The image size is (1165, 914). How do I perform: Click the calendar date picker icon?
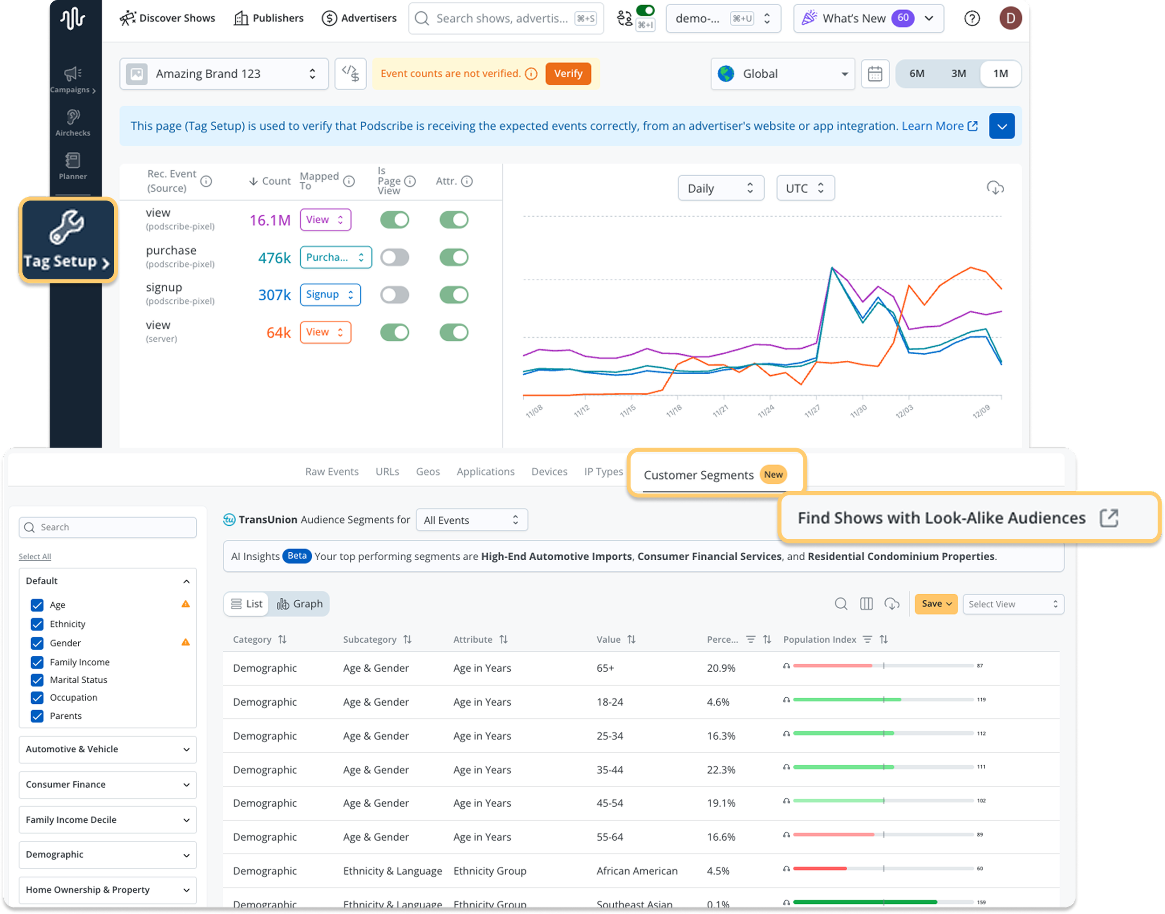click(x=875, y=74)
